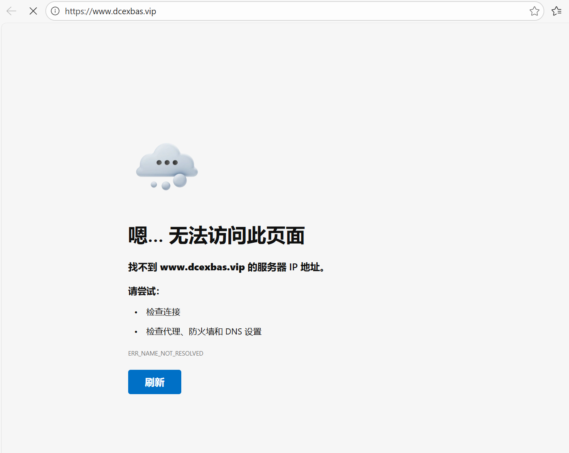569x453 pixels.
Task: Click empty space in the address bar
Action: 324,11
